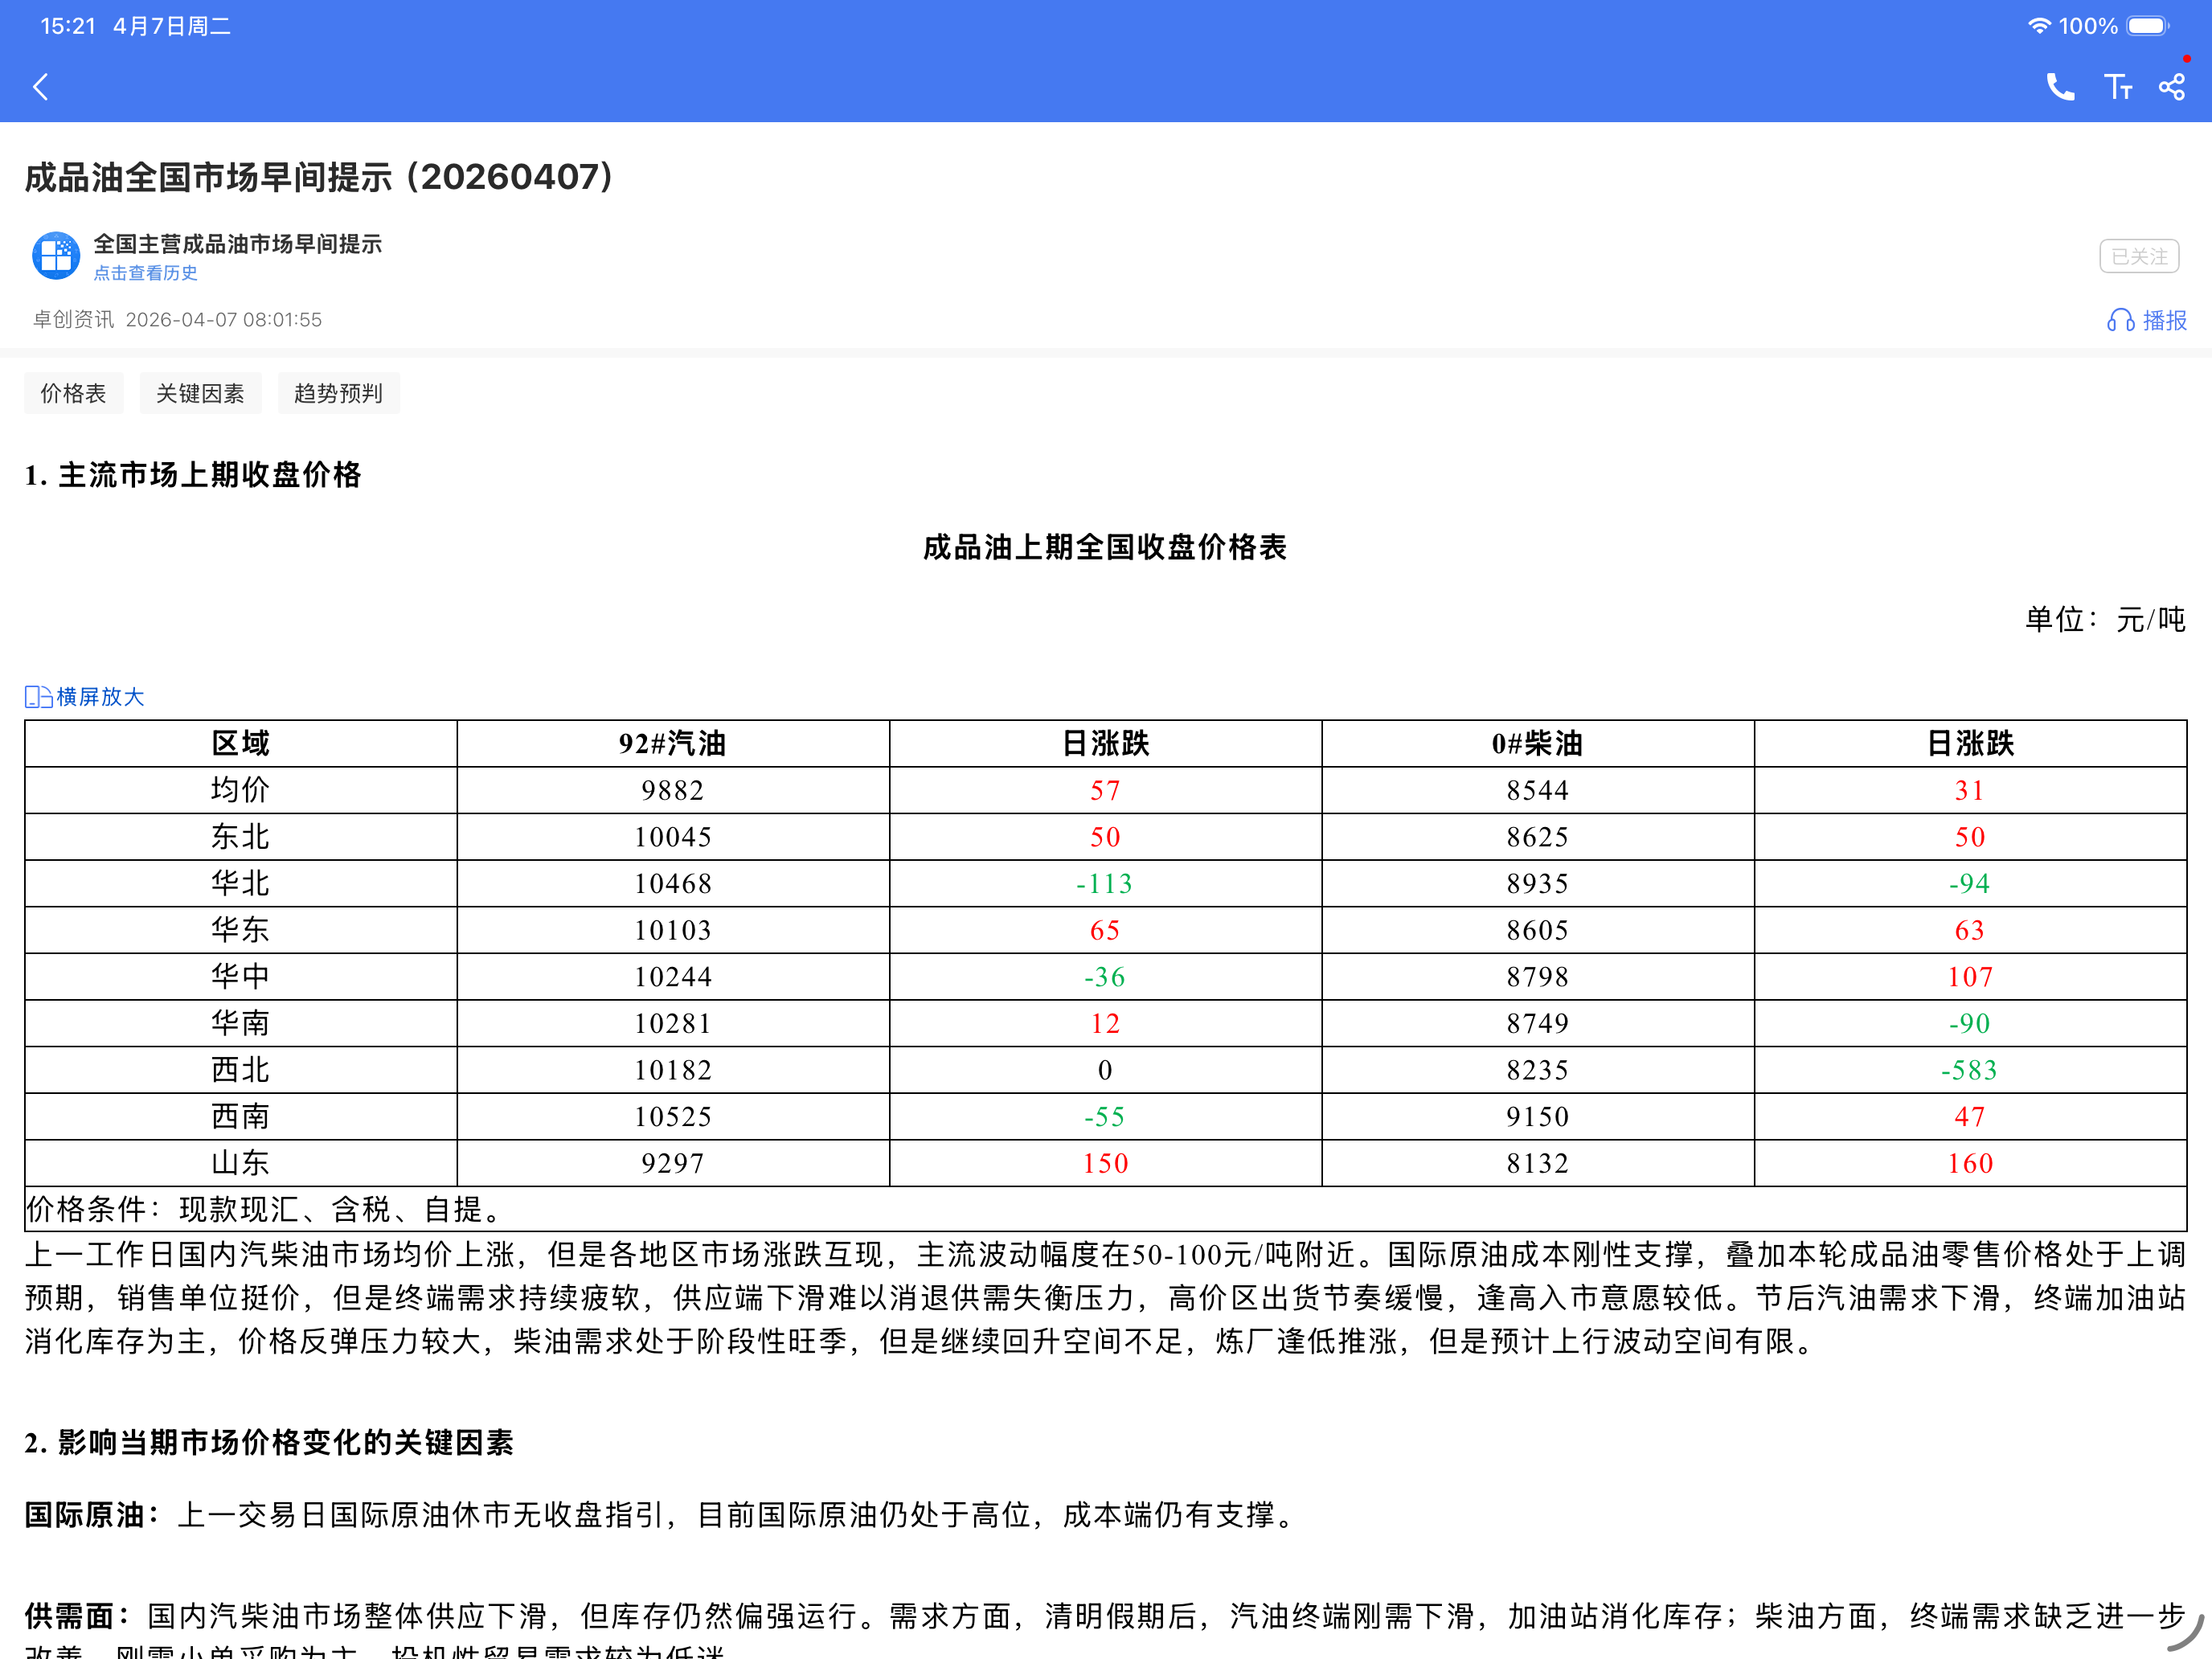Viewport: 2212px width, 1659px height.
Task: Select the 华北 row label
Action: 241,883
